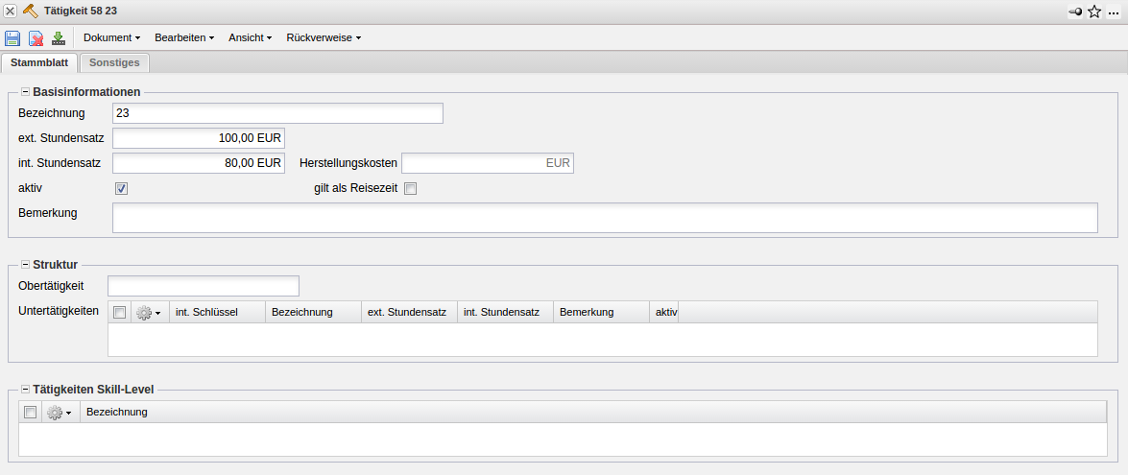This screenshot has width=1128, height=475.
Task: Close the Tätigkeit 58 23 document
Action: tap(11, 11)
